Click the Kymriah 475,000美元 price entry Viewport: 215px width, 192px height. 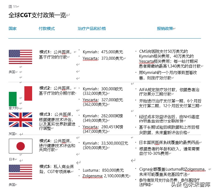tap(103, 51)
